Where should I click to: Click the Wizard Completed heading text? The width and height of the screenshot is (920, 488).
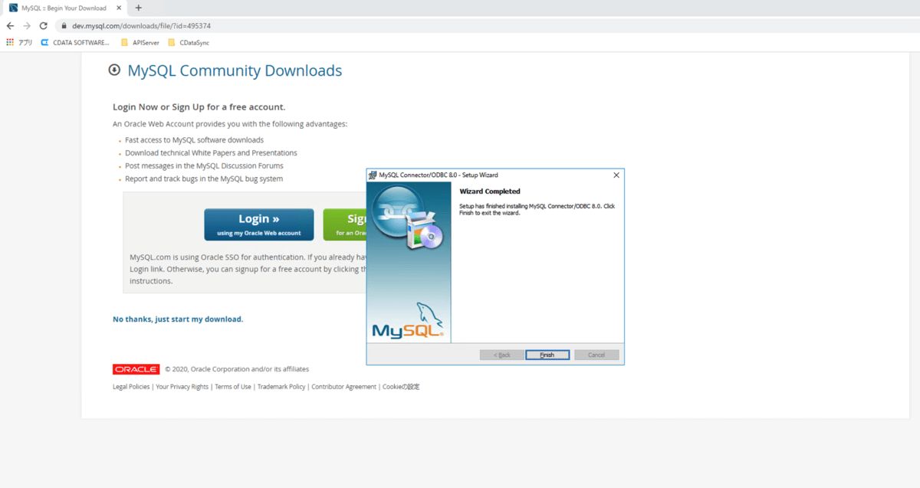[x=490, y=192]
